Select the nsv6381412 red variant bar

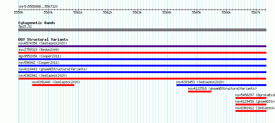coord(251,111)
